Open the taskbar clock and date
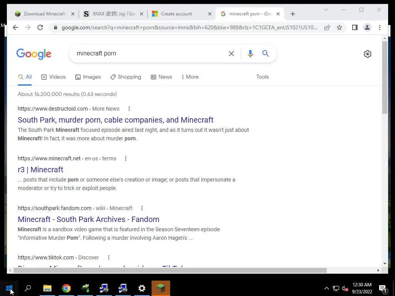 coord(362,288)
